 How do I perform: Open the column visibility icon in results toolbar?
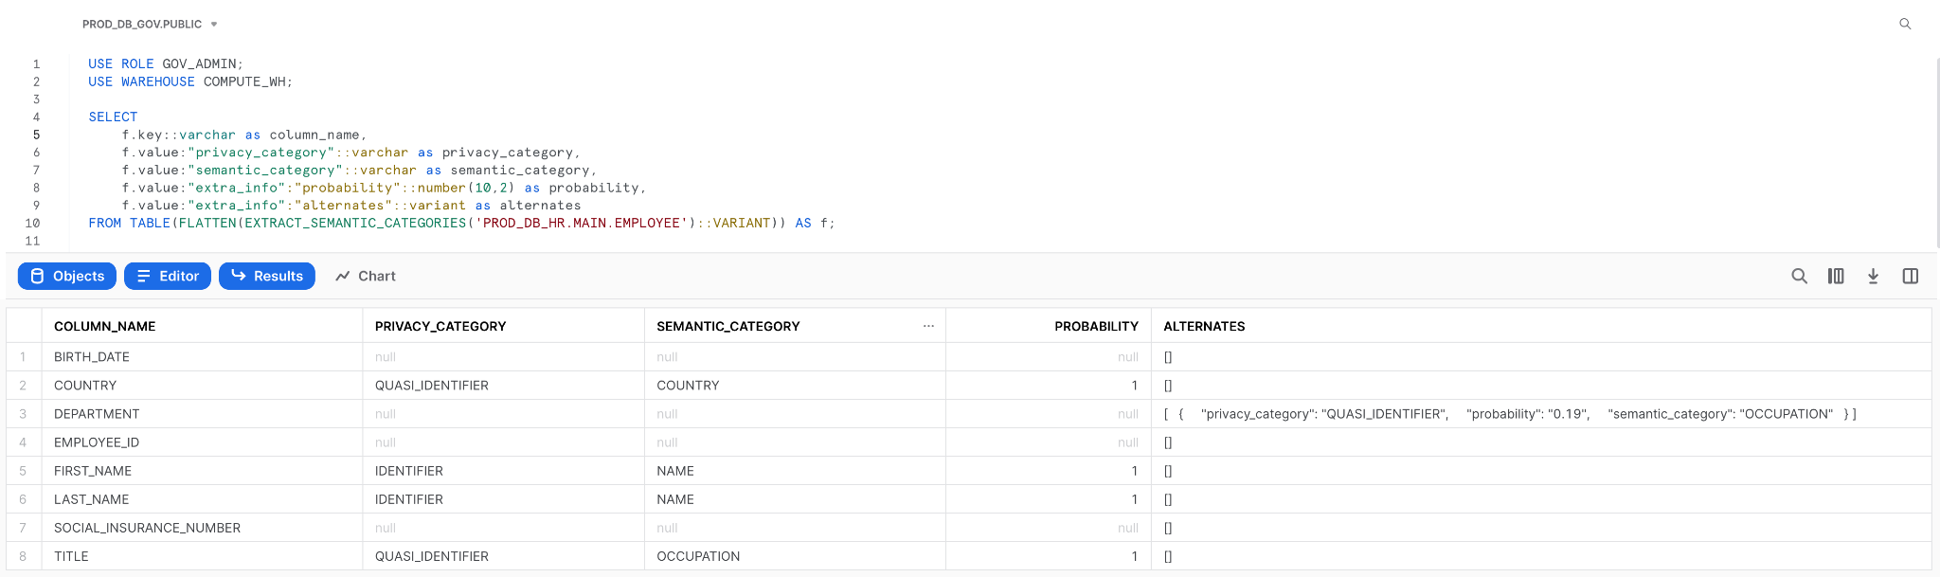click(x=1836, y=276)
